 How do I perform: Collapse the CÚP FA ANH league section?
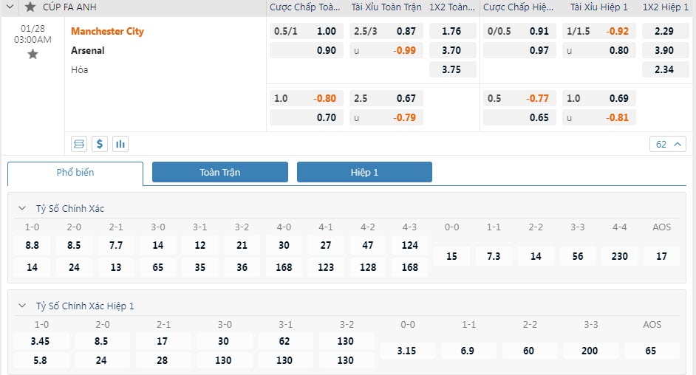[x=11, y=7]
